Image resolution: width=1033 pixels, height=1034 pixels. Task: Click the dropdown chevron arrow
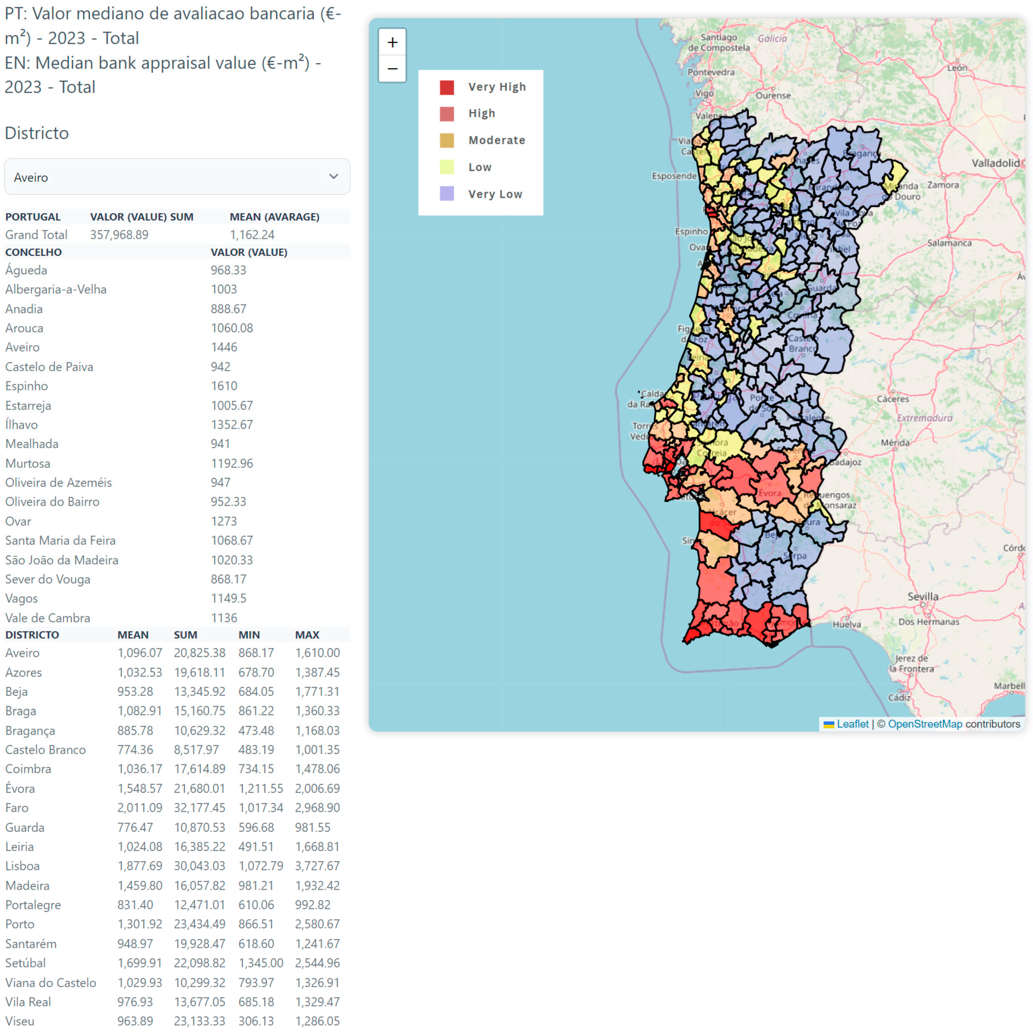pos(333,177)
